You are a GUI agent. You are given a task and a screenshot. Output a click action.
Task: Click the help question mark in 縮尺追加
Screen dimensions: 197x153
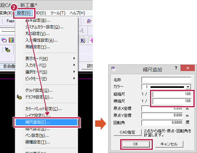[176, 68]
